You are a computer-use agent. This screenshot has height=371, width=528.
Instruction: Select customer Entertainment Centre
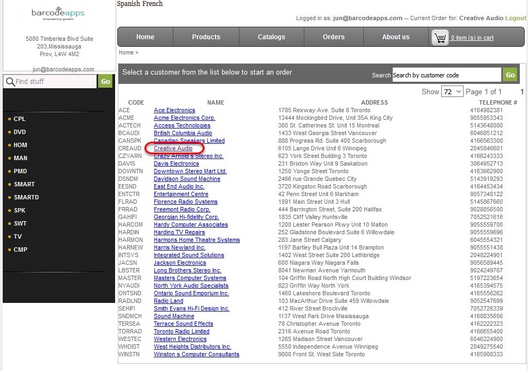tap(181, 194)
